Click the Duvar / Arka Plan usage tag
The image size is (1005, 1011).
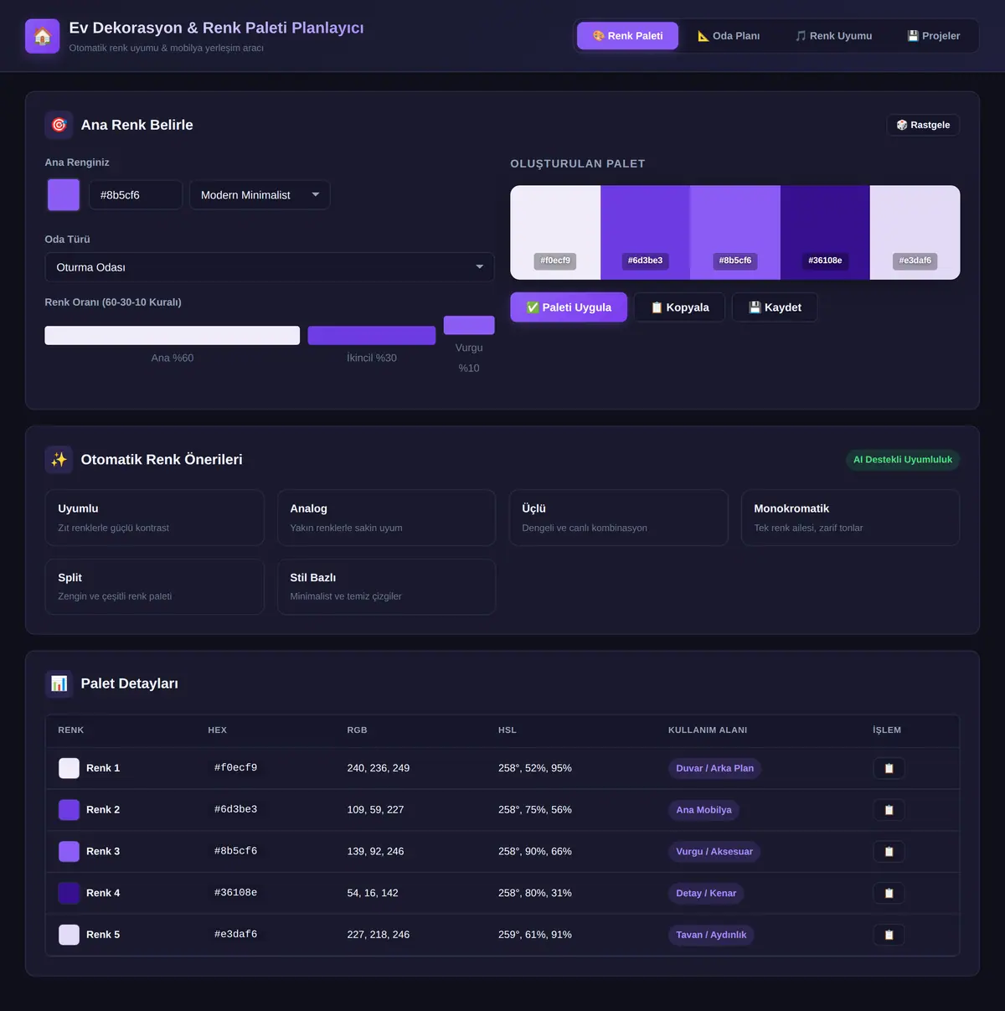(714, 768)
